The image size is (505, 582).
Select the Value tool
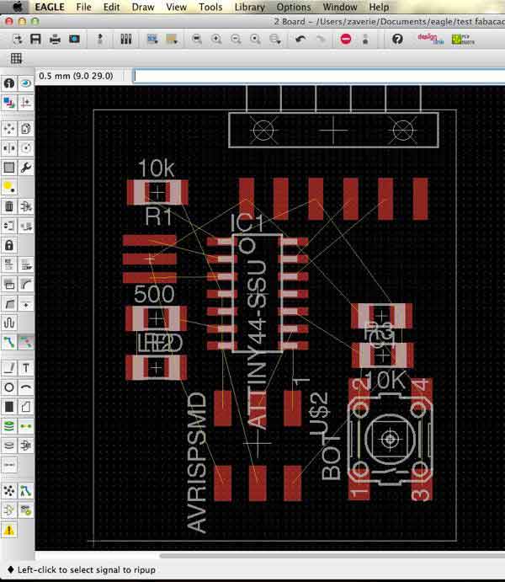(26, 264)
